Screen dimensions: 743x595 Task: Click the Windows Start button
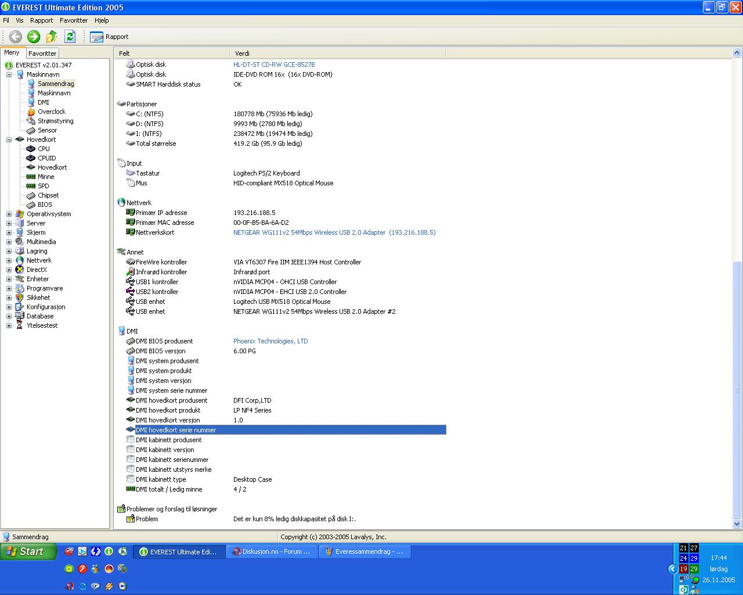28,551
